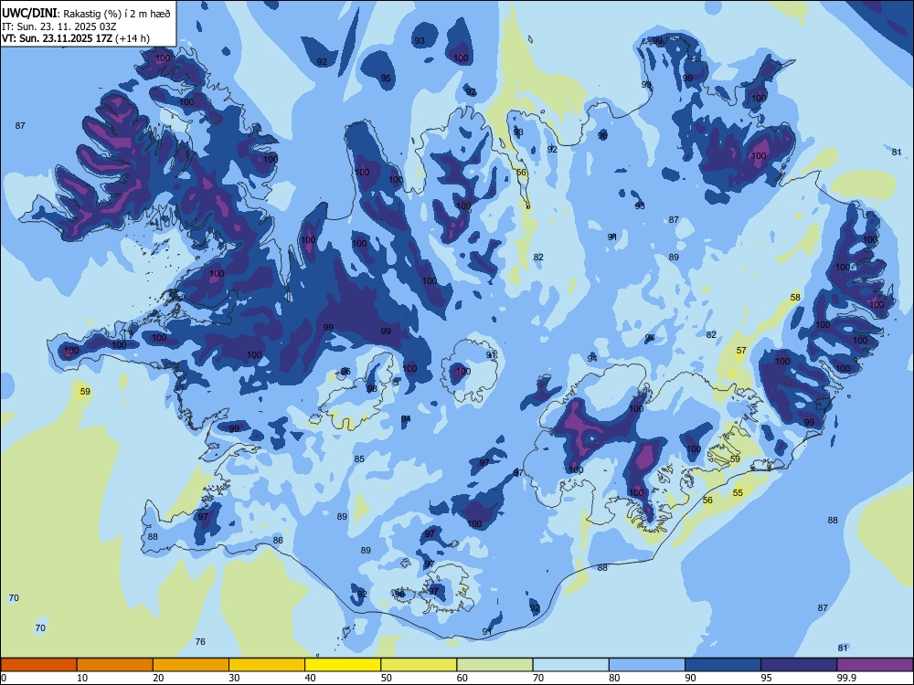Pick the 60–70 light green legend band
Viewport: 914px width, 685px height.
click(494, 665)
